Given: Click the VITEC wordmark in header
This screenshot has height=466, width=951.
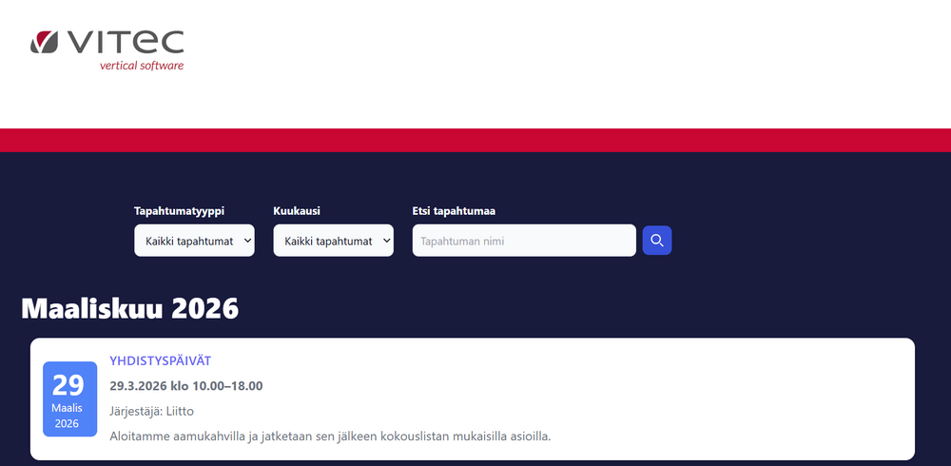Looking at the screenshot, I should coord(125,42).
